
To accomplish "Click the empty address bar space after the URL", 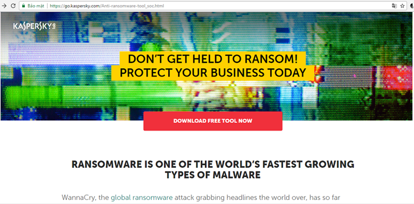I will click(x=277, y=6).
